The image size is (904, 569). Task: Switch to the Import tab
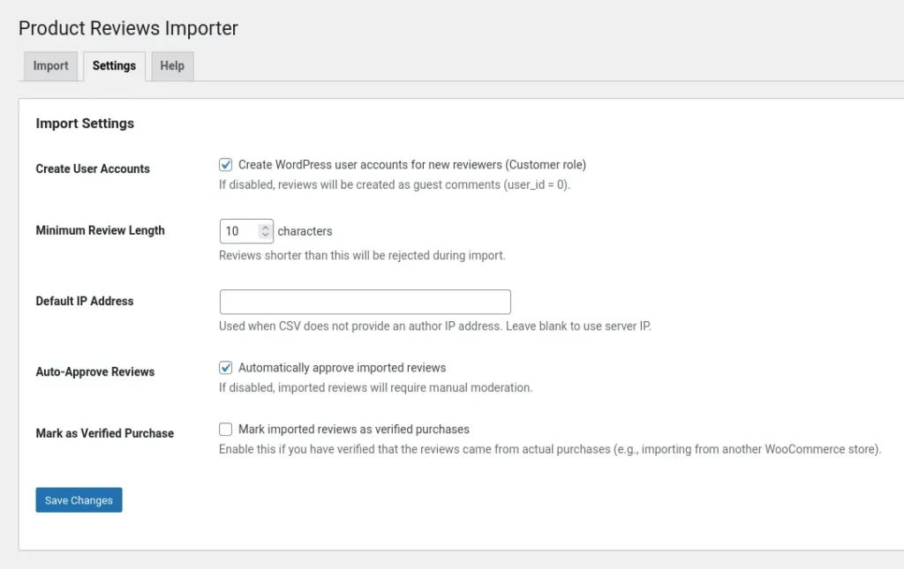click(49, 65)
